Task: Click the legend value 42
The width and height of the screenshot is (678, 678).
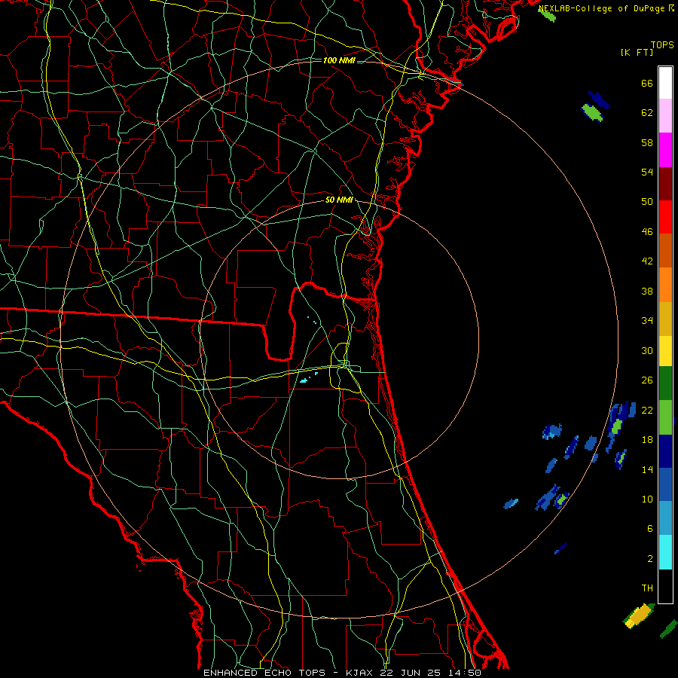Action: tap(647, 261)
